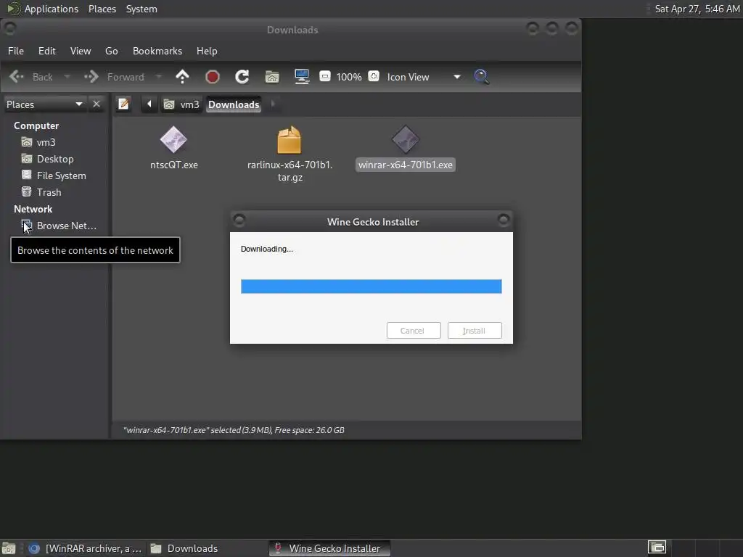Click the Forward arrow button
743x557 pixels.
114,77
